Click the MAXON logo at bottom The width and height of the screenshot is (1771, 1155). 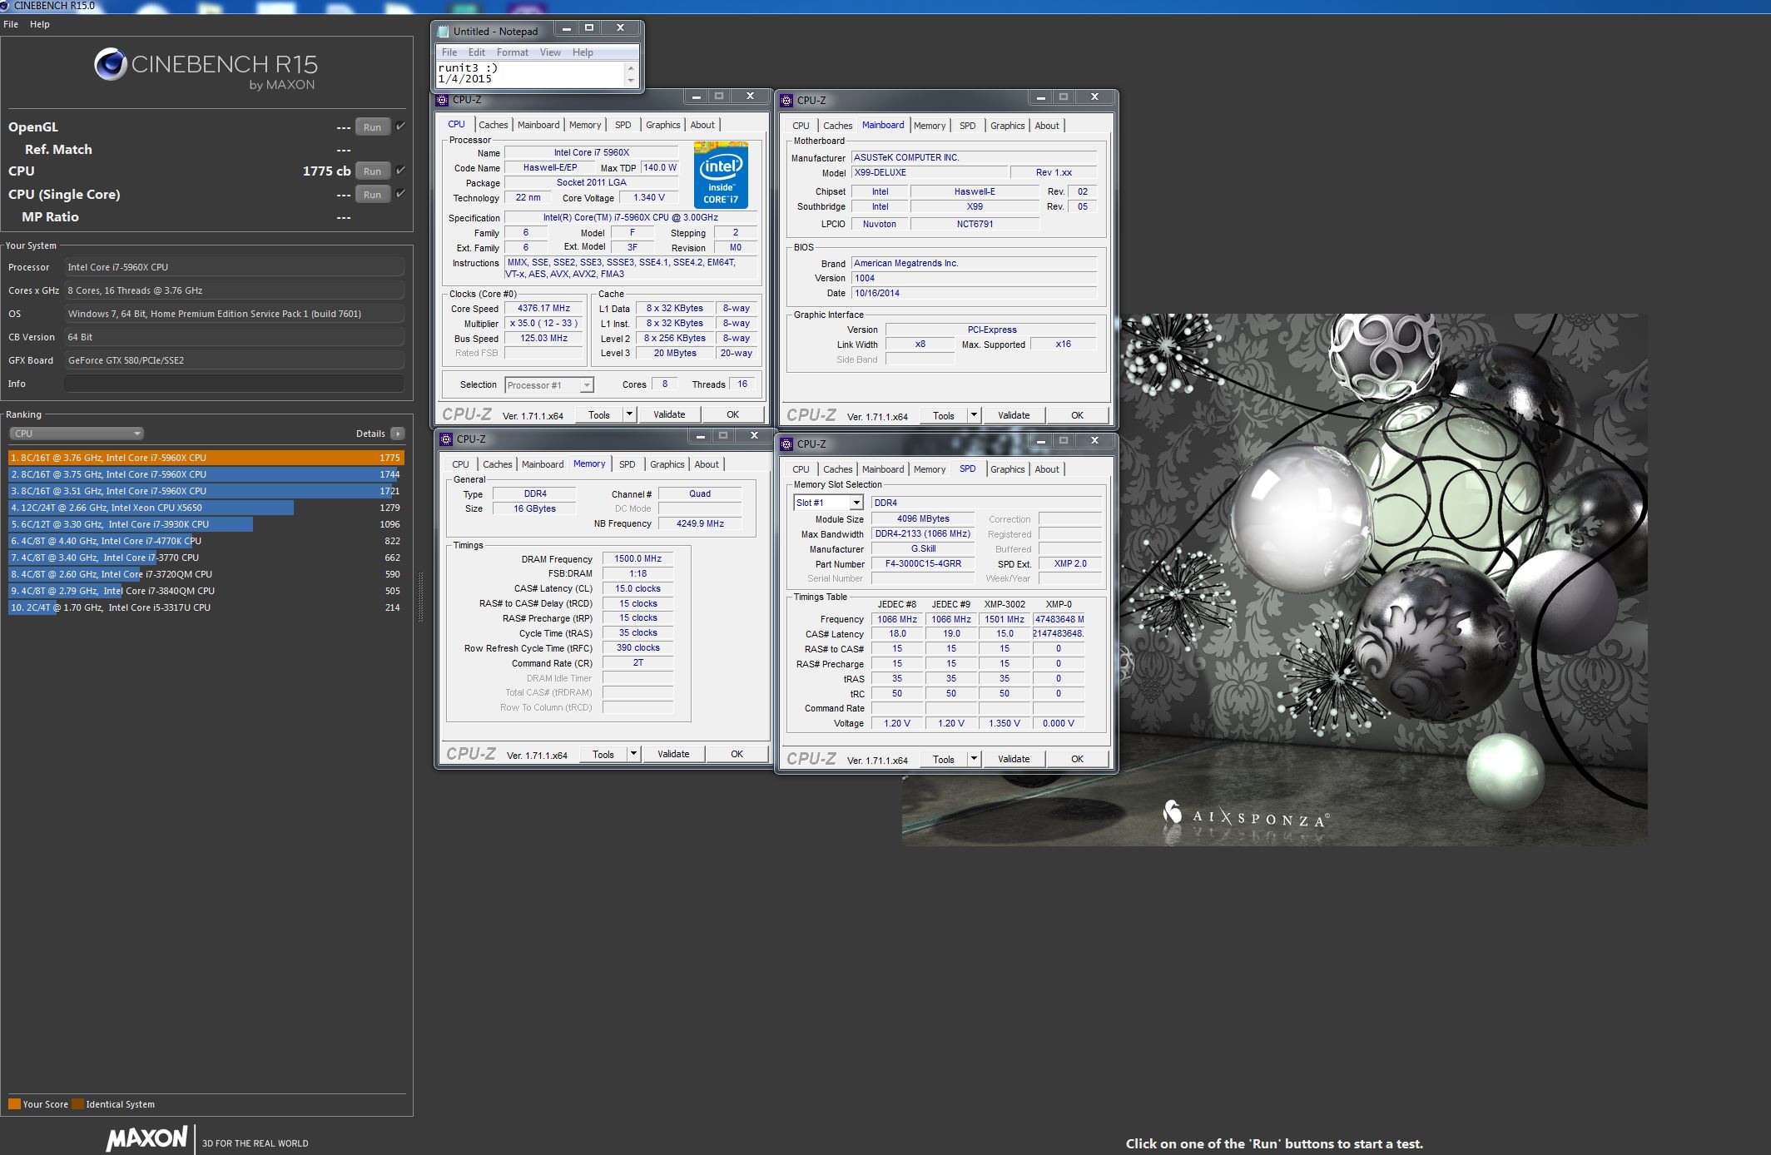(147, 1138)
